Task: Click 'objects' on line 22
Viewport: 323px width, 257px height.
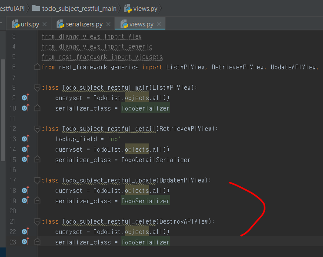Action: (137, 232)
